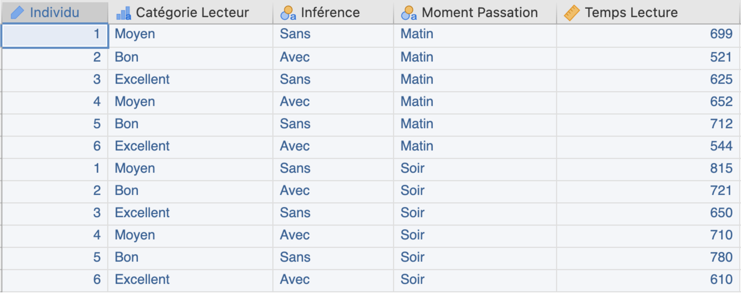Click the nominal icon next to Moment Passation
741x296 pixels.
click(x=409, y=13)
